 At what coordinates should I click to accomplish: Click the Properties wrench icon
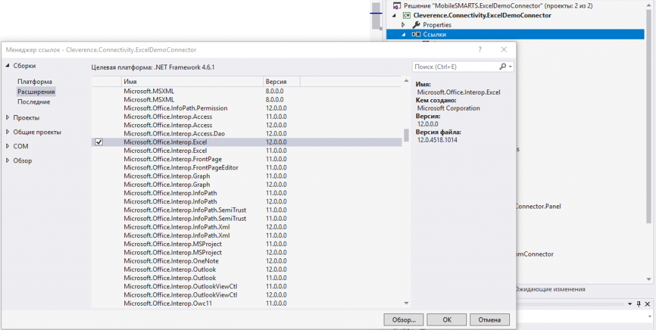[x=416, y=25]
